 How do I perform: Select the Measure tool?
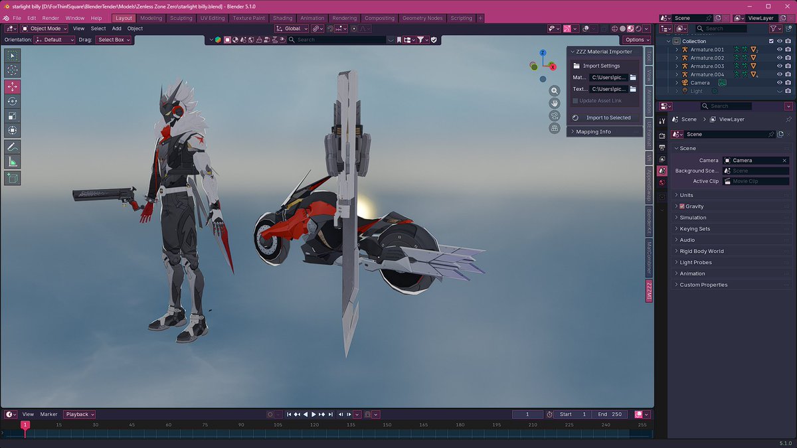click(12, 162)
